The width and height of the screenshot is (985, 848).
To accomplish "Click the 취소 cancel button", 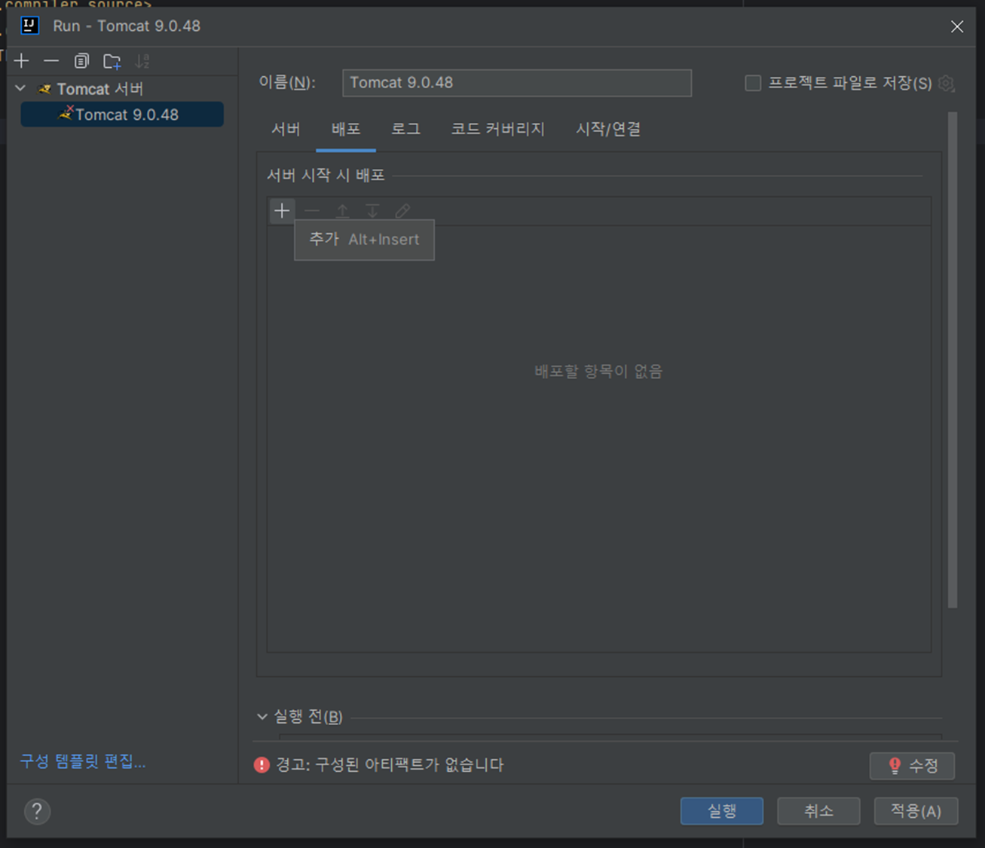I will pyautogui.click(x=818, y=811).
